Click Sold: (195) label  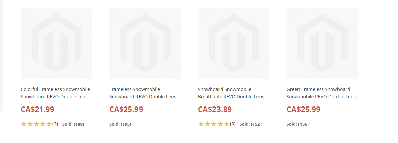120,124
